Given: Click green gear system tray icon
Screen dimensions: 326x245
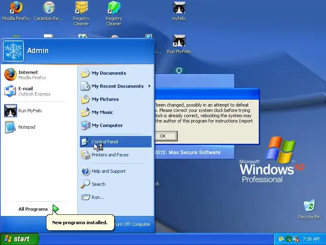Looking at the screenshot, I should click(x=288, y=239).
